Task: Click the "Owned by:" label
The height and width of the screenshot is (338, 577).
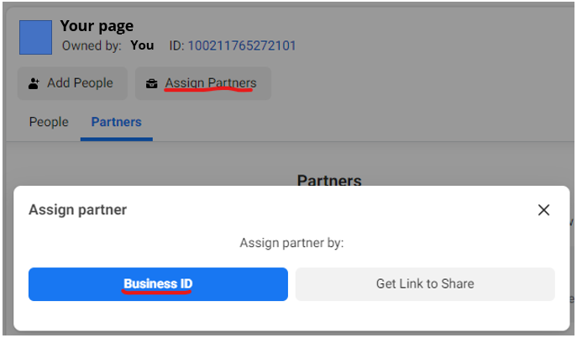Action: tap(92, 45)
